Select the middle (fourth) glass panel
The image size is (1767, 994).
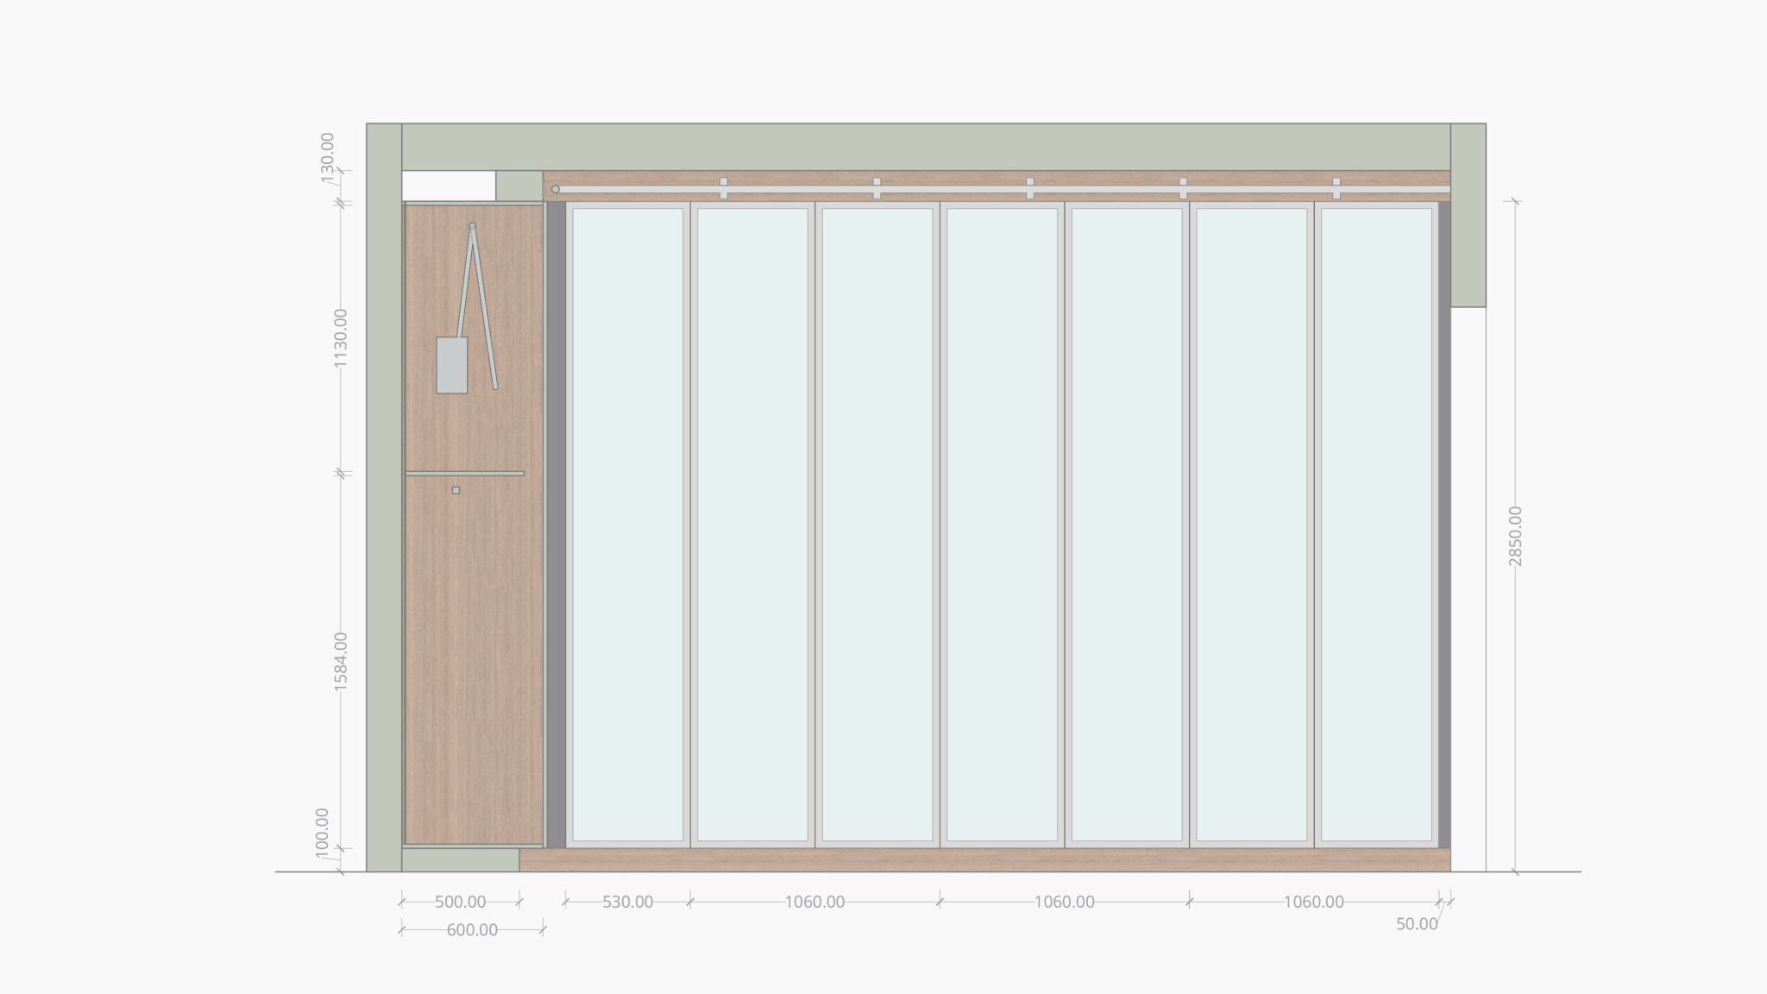[1002, 525]
